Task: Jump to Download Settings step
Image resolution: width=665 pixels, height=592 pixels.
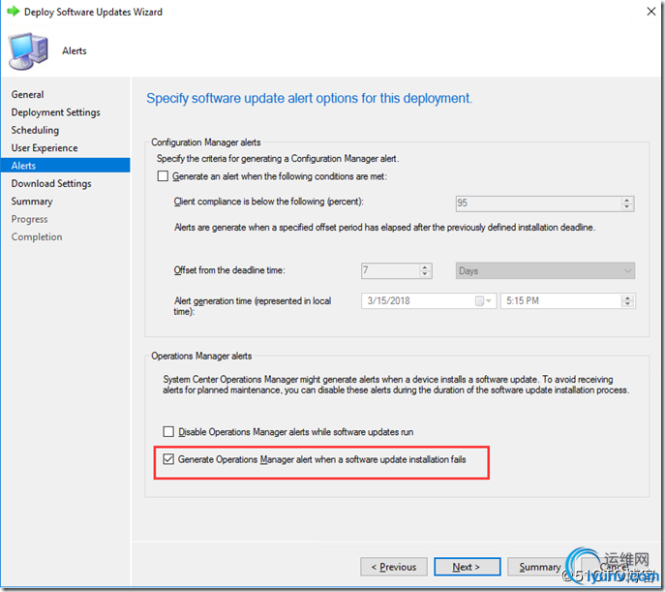Action: (51, 183)
